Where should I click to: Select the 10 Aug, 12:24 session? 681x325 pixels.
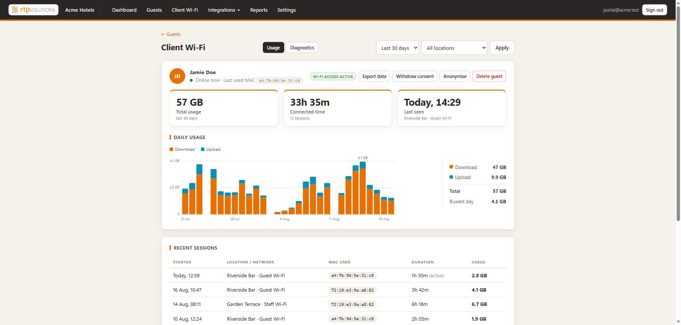pyautogui.click(x=337, y=319)
